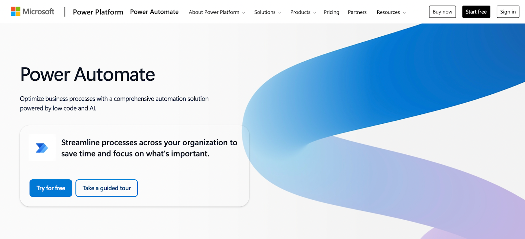The width and height of the screenshot is (525, 239).
Task: Open the Partners page
Action: (x=357, y=12)
